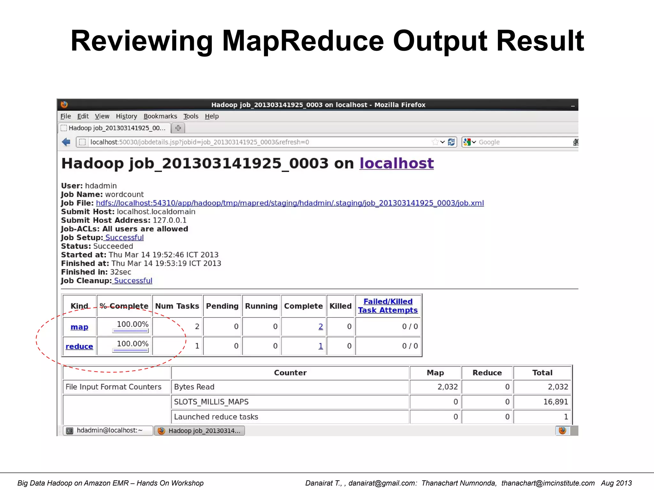Bookmark this page with the star icon
654x490 pixels.
pos(435,142)
